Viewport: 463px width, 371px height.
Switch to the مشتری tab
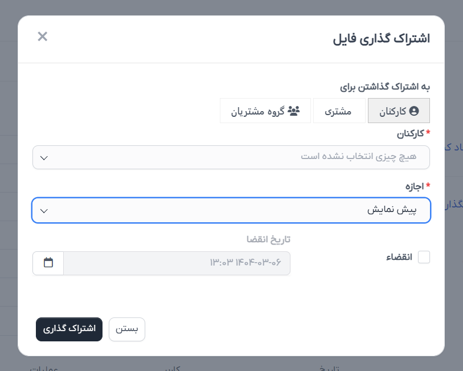click(x=338, y=111)
